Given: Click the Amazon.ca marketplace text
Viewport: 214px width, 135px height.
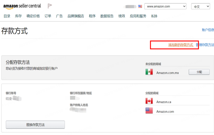Looking at the screenshot, I should click(164, 102).
